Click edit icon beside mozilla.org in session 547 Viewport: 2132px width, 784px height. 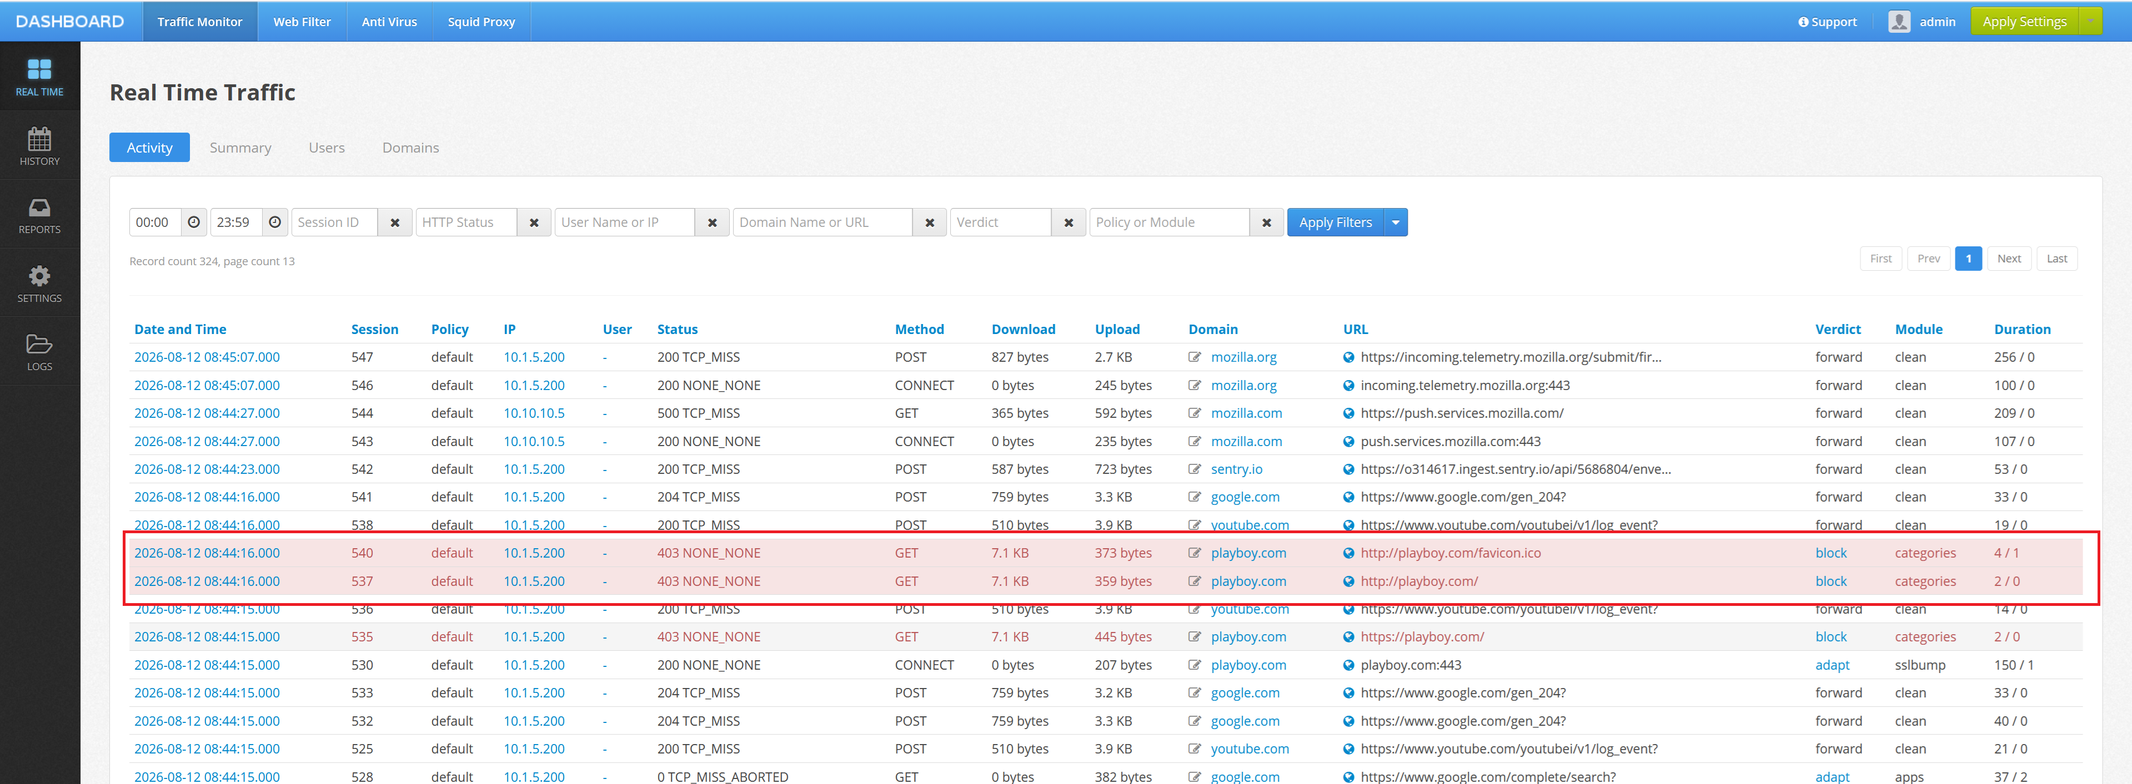tap(1194, 357)
